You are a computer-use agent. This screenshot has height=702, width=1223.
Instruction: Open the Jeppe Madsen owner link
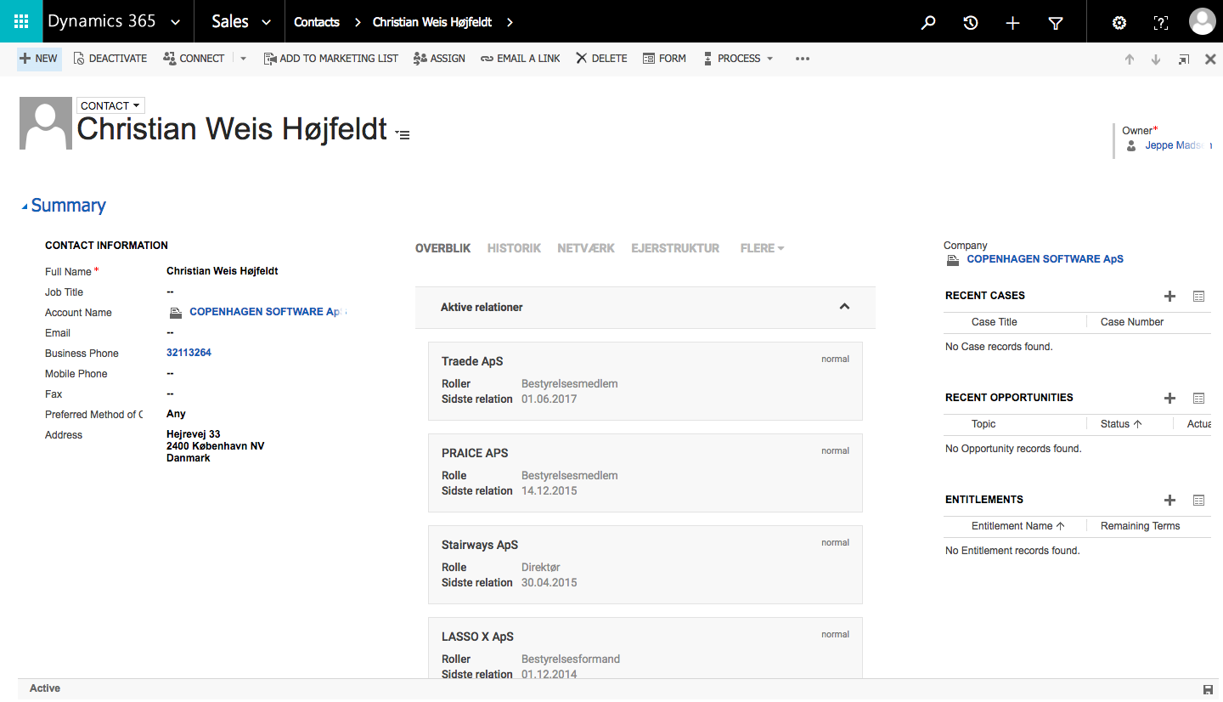(x=1176, y=145)
